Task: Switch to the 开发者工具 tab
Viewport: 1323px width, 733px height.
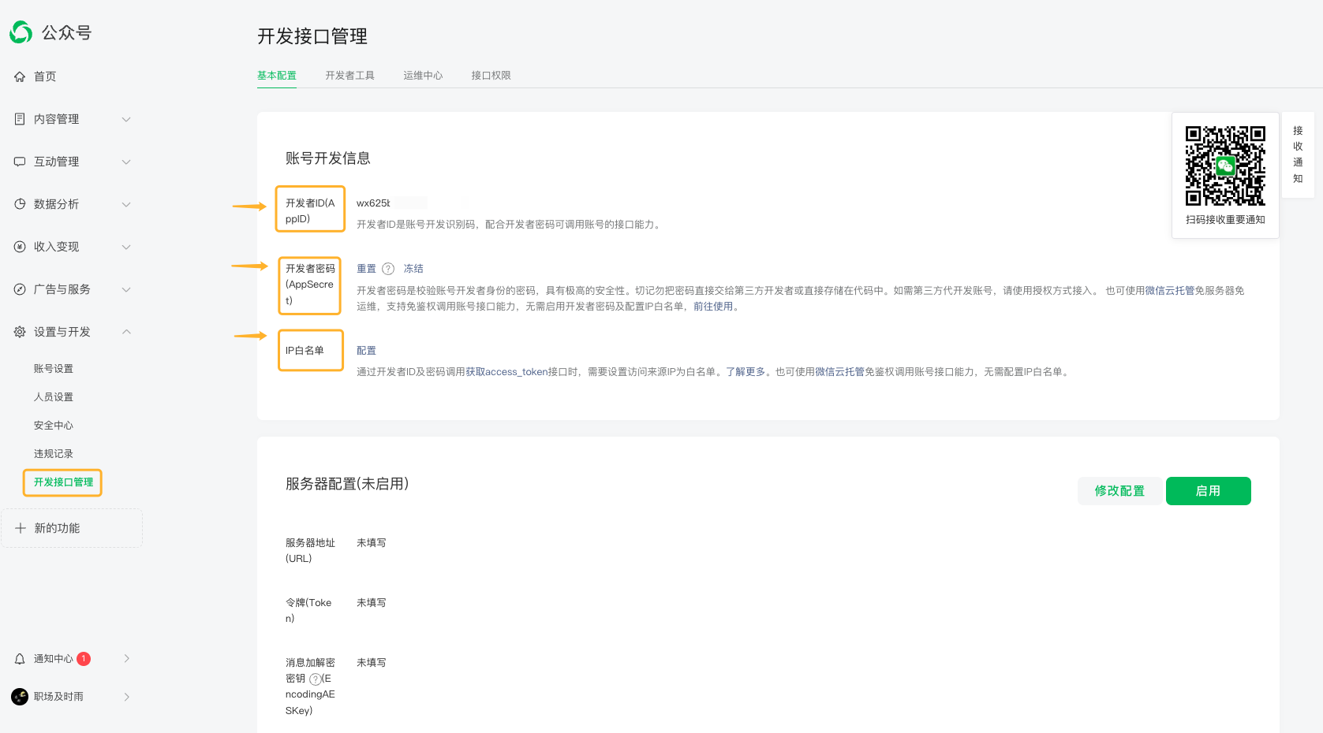Action: (x=349, y=76)
